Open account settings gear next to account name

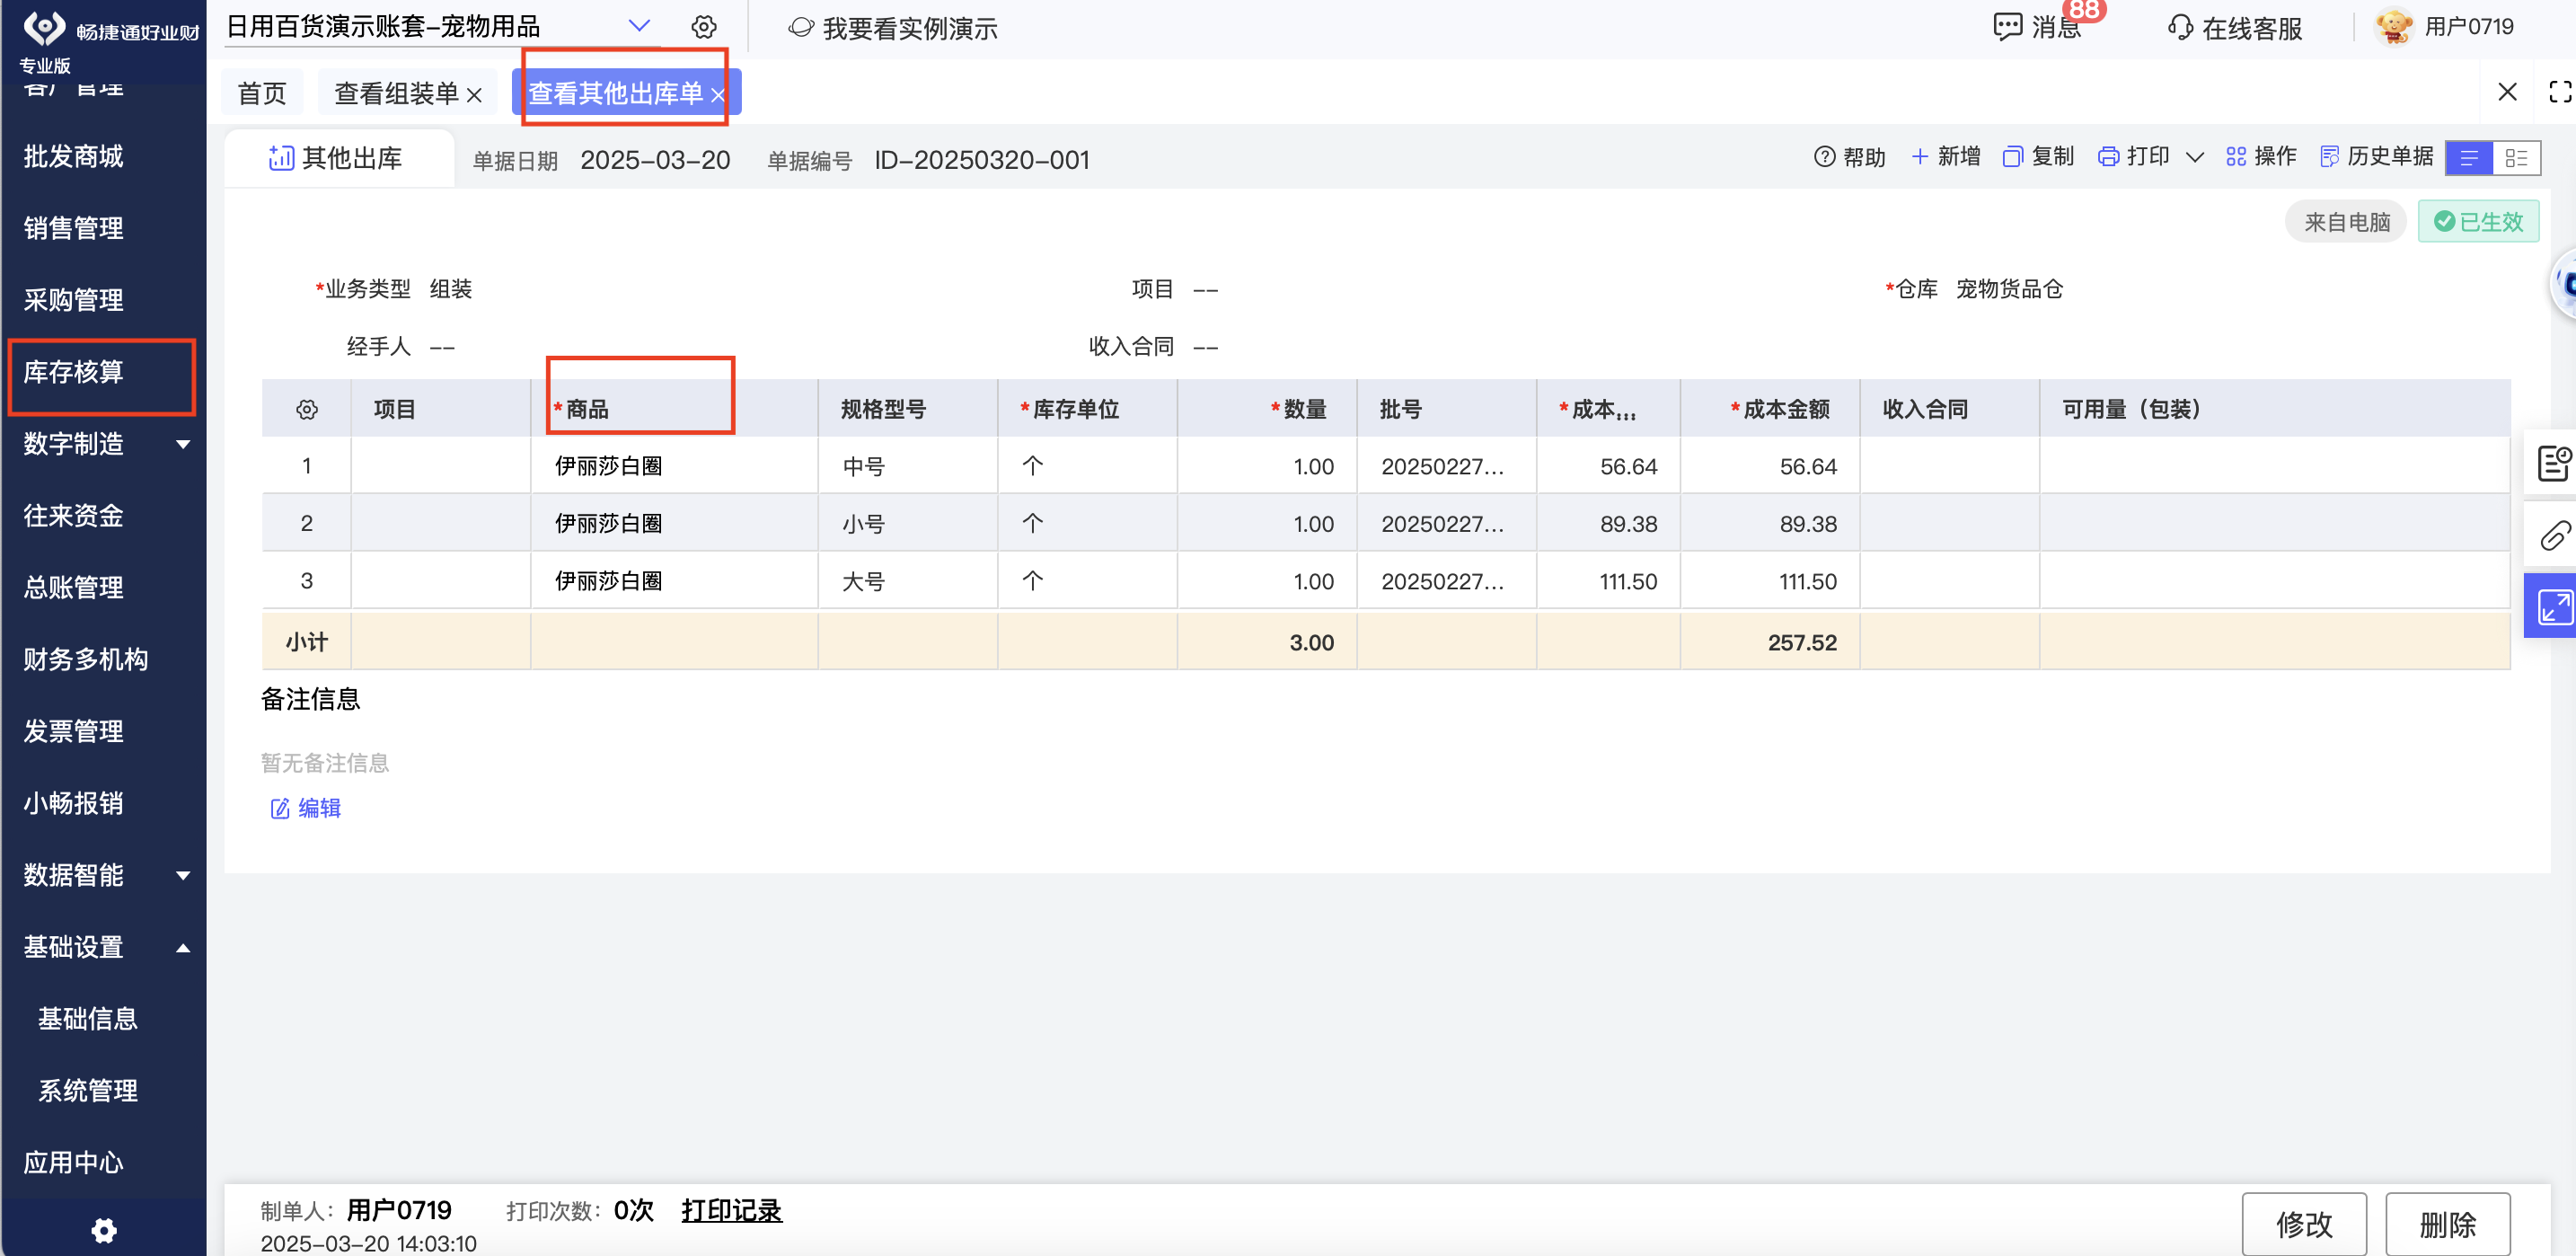click(x=704, y=27)
